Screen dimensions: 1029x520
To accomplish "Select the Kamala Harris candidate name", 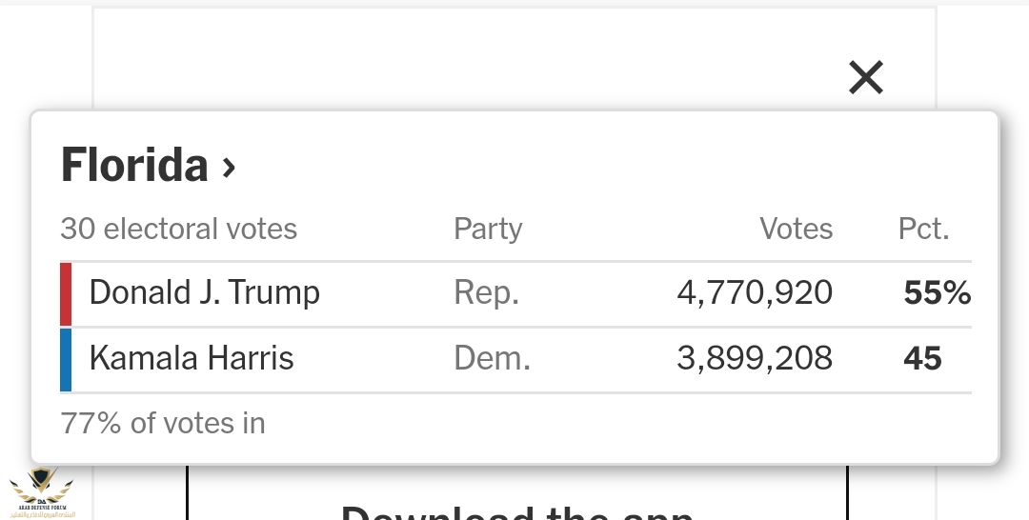I will pyautogui.click(x=192, y=359).
